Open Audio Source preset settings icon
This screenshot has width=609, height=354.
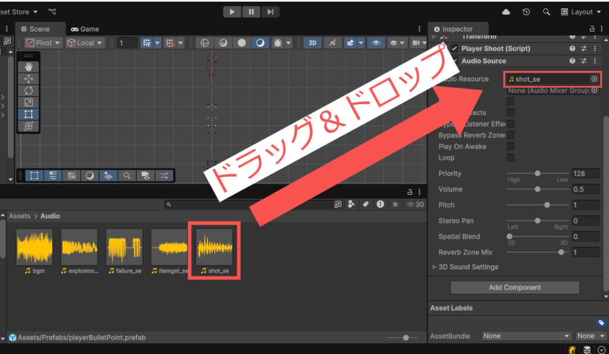(x=583, y=61)
